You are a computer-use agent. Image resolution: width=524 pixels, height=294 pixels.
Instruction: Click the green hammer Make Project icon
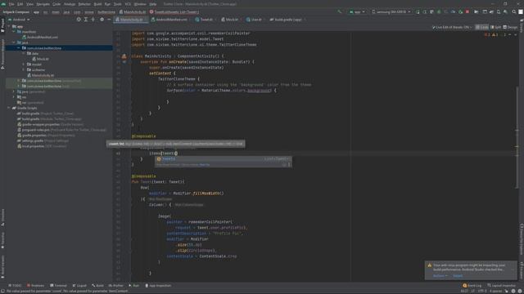click(x=340, y=11)
